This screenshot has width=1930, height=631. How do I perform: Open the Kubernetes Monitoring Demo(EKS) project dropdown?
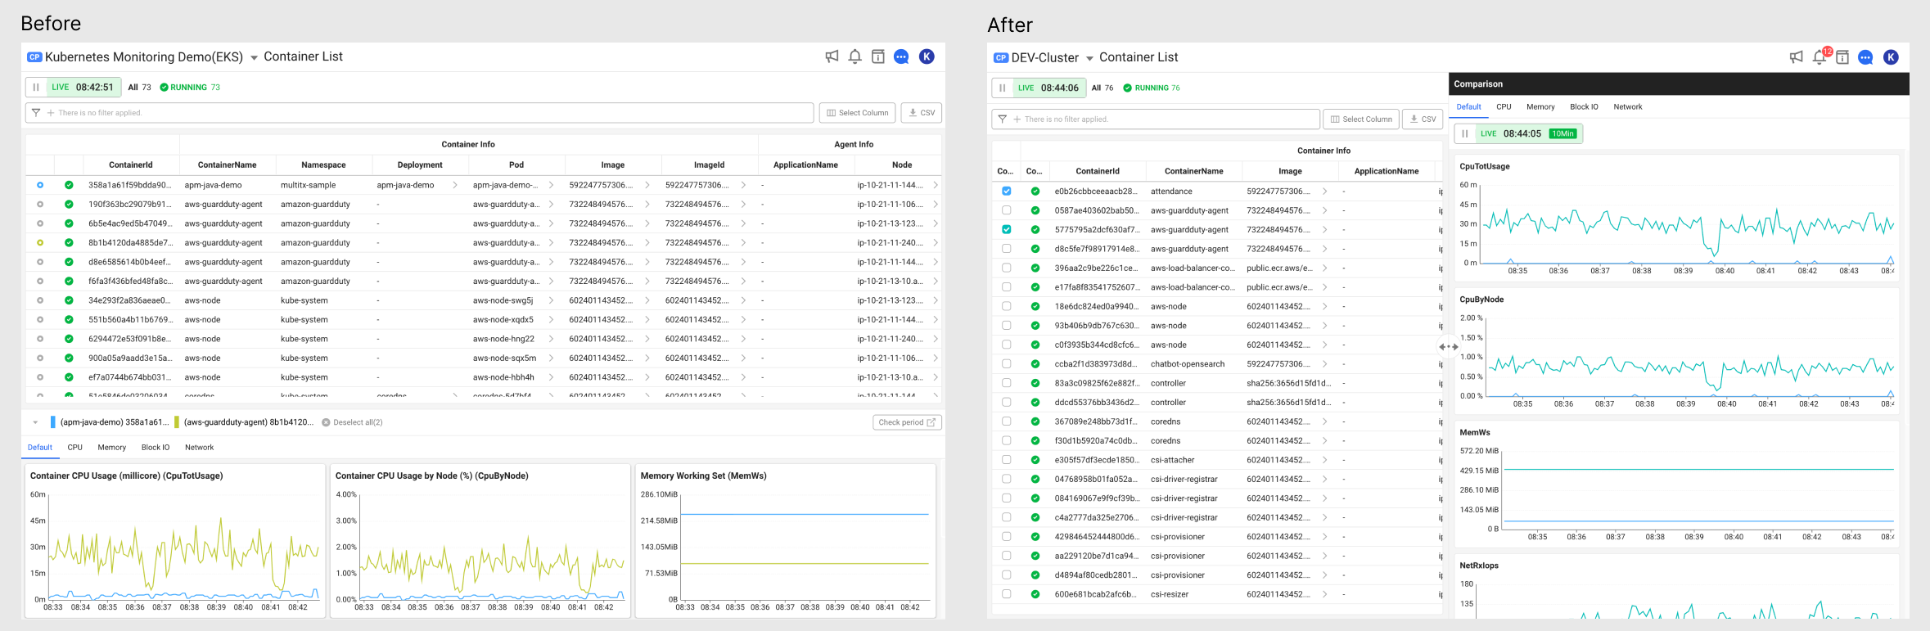tap(254, 57)
